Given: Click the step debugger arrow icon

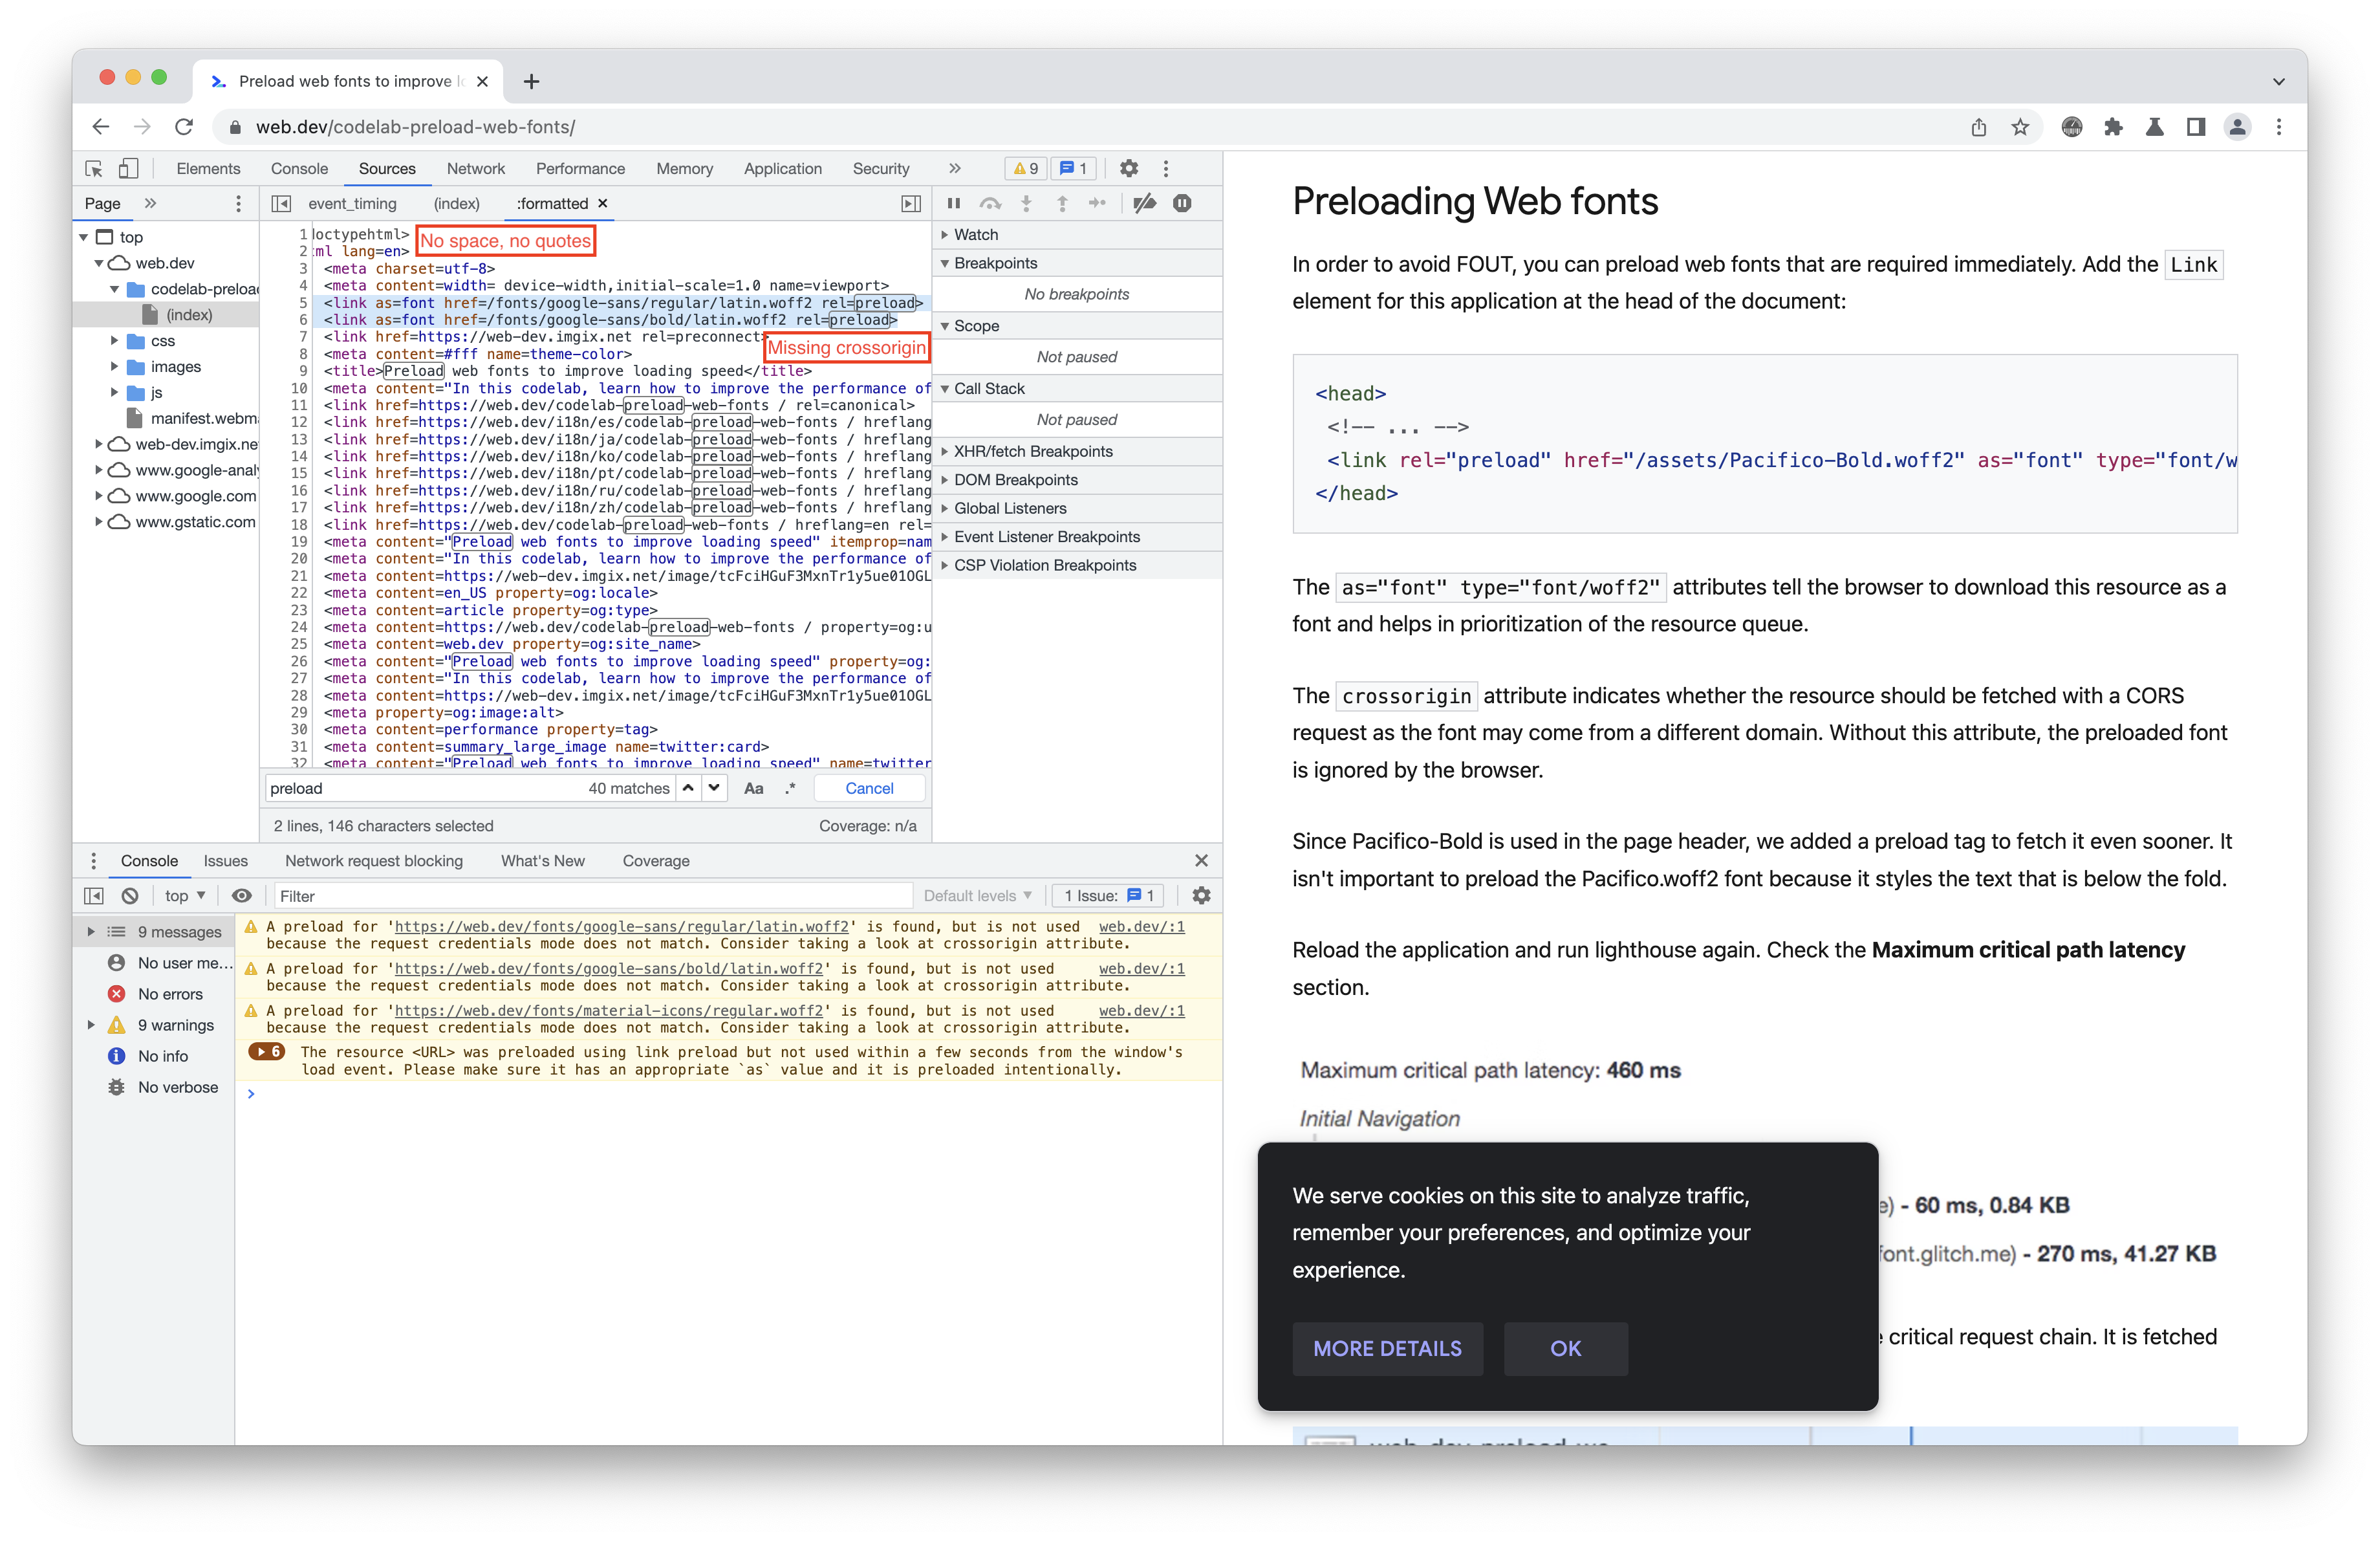Looking at the screenshot, I should tap(1097, 203).
